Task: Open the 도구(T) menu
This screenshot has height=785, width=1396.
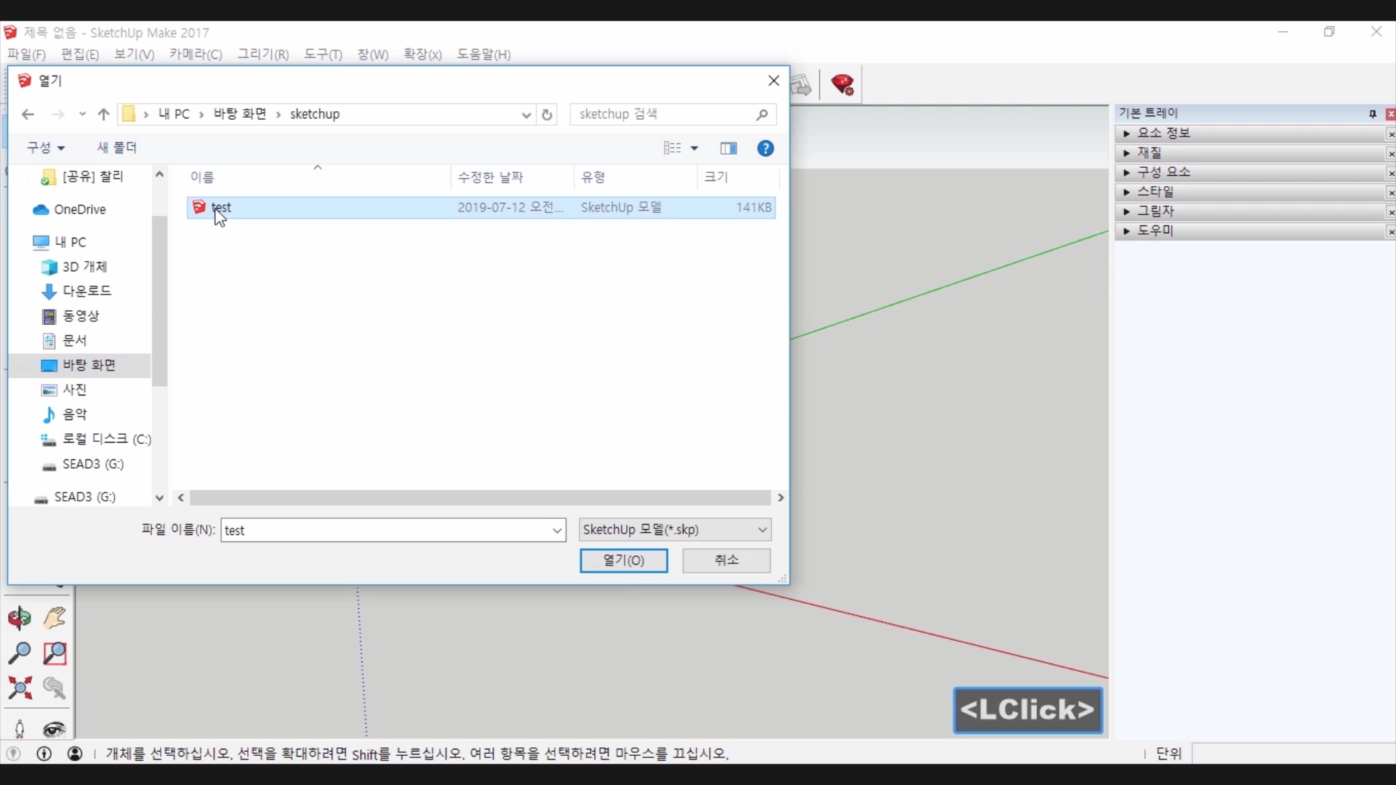Action: 323,55
